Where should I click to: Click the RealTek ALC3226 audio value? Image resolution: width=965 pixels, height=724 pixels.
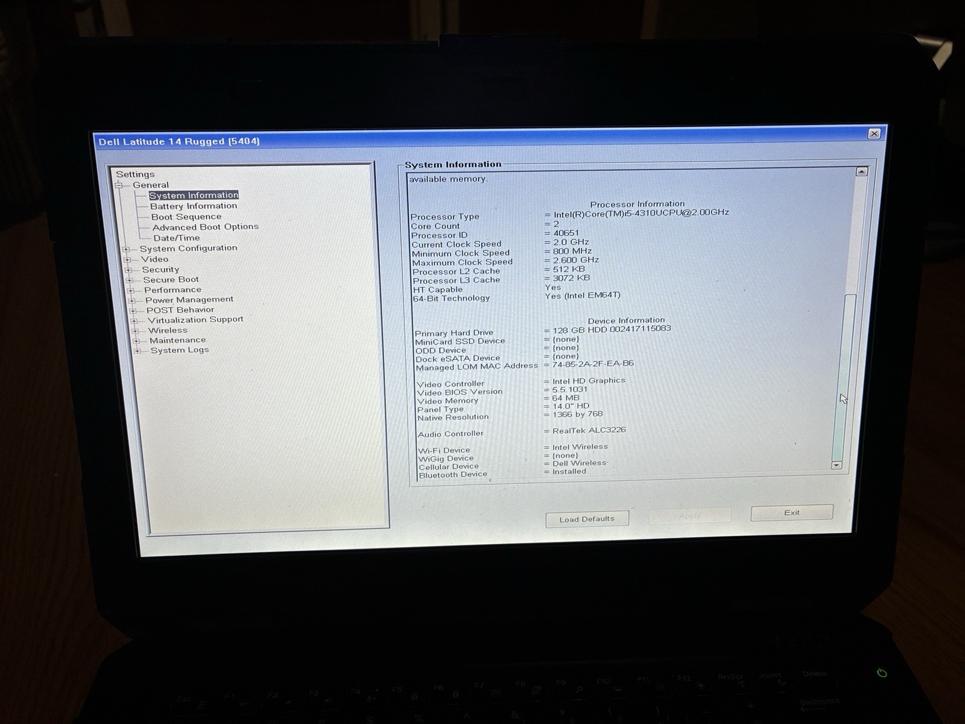589,430
